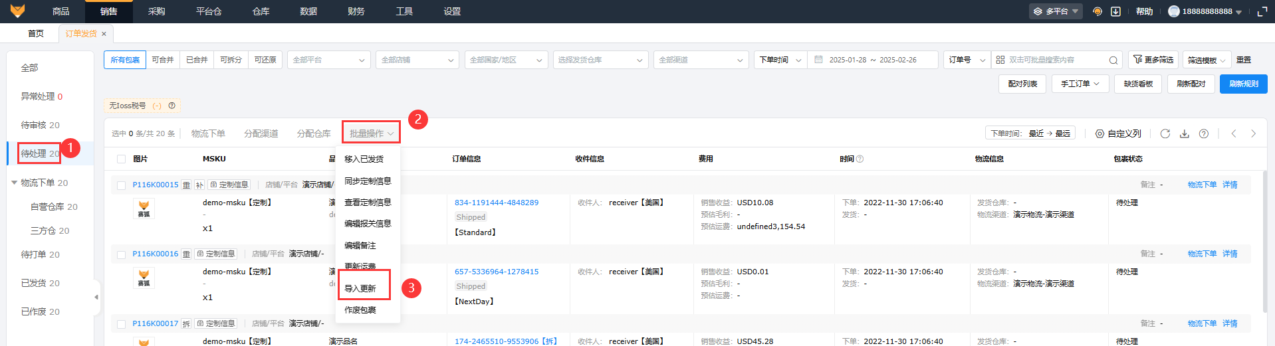The width and height of the screenshot is (1275, 346).
Task: Choose 移入已发货 from the batch menu
Action: pyautogui.click(x=364, y=159)
